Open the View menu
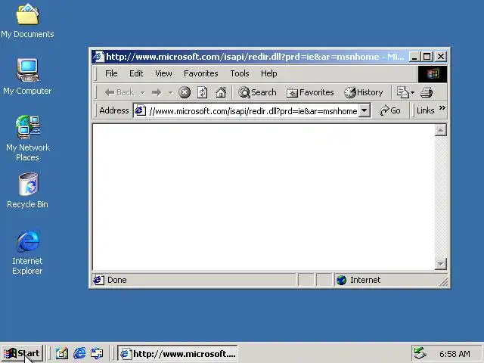 pyautogui.click(x=163, y=73)
